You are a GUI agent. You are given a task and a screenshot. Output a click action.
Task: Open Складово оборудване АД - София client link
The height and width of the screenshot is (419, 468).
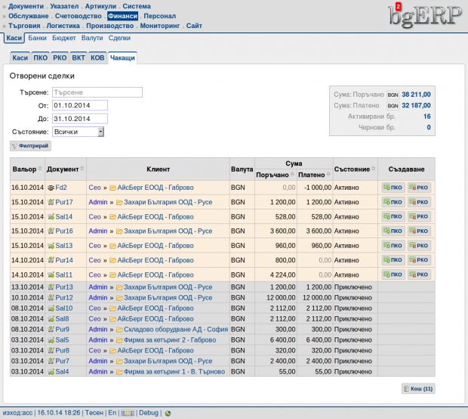[x=176, y=330]
